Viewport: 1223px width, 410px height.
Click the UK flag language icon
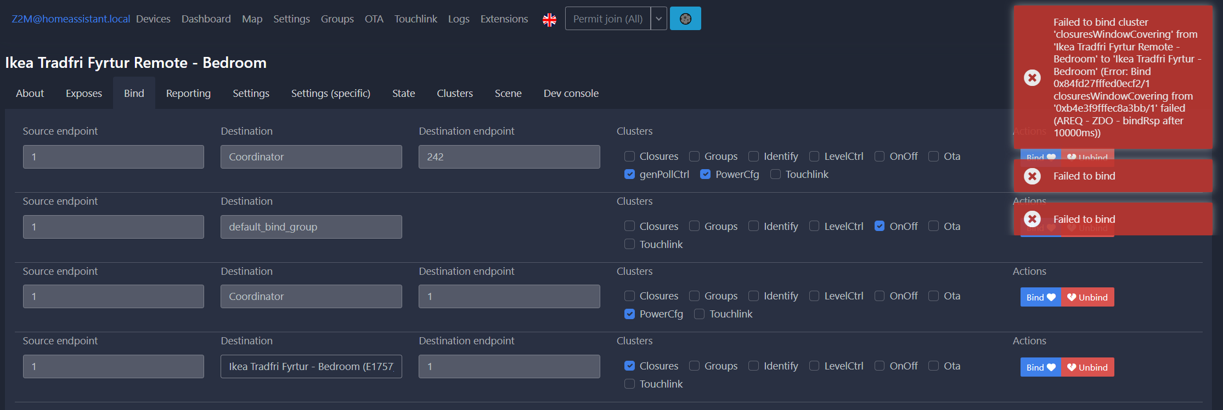(549, 20)
